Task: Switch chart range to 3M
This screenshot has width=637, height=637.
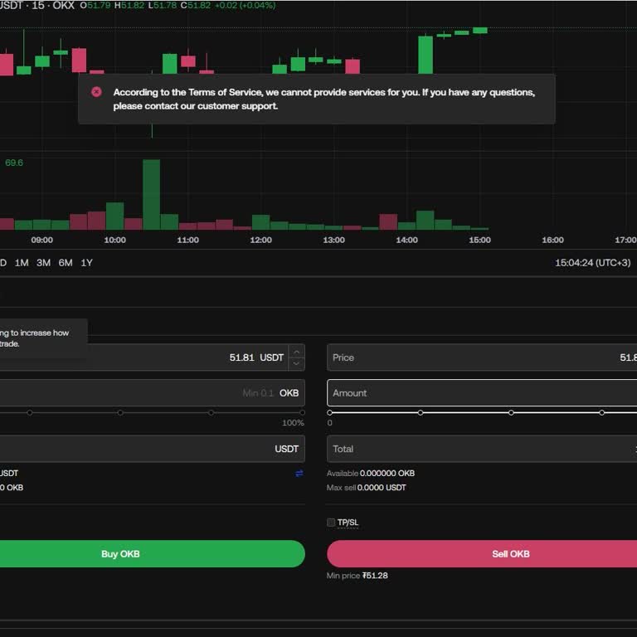Action: point(43,263)
